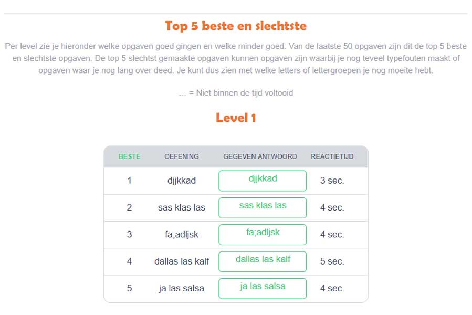Click the '3 sec.' reaction time
472x315 pixels.
[332, 181]
